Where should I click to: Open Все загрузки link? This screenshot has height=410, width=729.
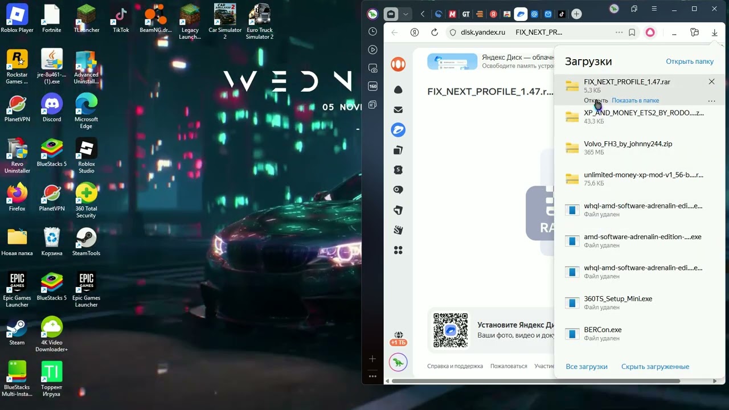pyautogui.click(x=587, y=367)
